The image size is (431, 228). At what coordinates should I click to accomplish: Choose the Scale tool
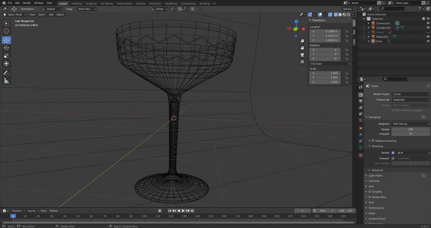(x=6, y=56)
